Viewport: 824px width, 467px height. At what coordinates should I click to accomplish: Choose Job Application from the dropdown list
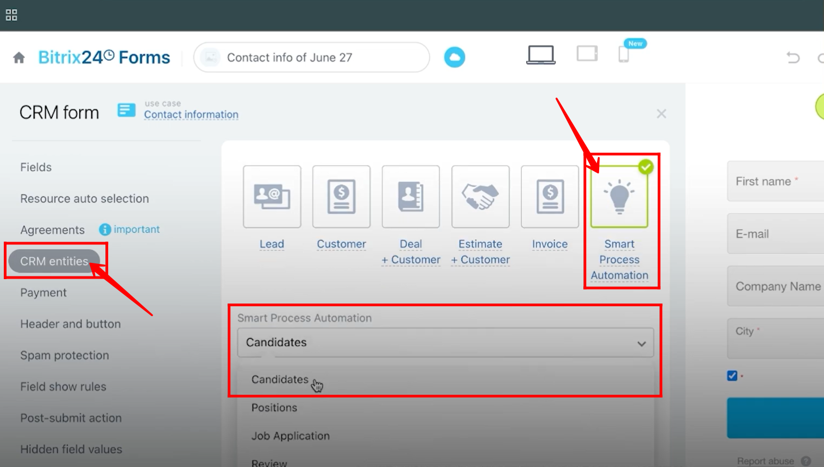click(x=291, y=436)
